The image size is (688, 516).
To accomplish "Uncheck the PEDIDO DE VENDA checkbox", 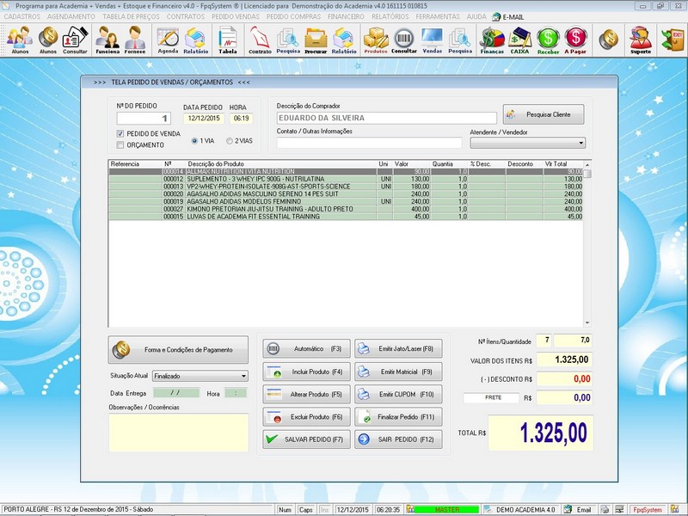I will (120, 134).
